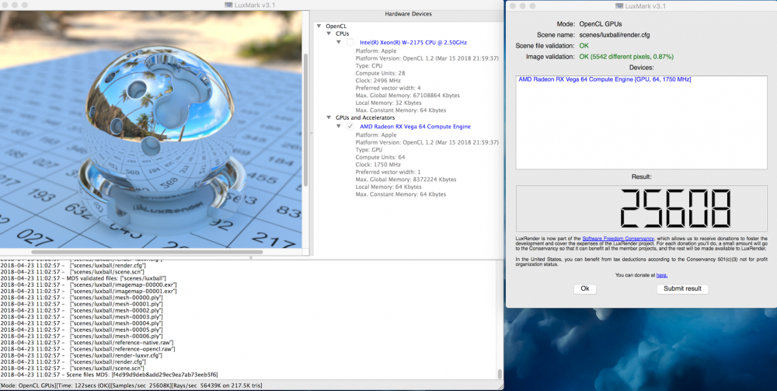
Task: Click the image validation OK text
Action: click(626, 57)
